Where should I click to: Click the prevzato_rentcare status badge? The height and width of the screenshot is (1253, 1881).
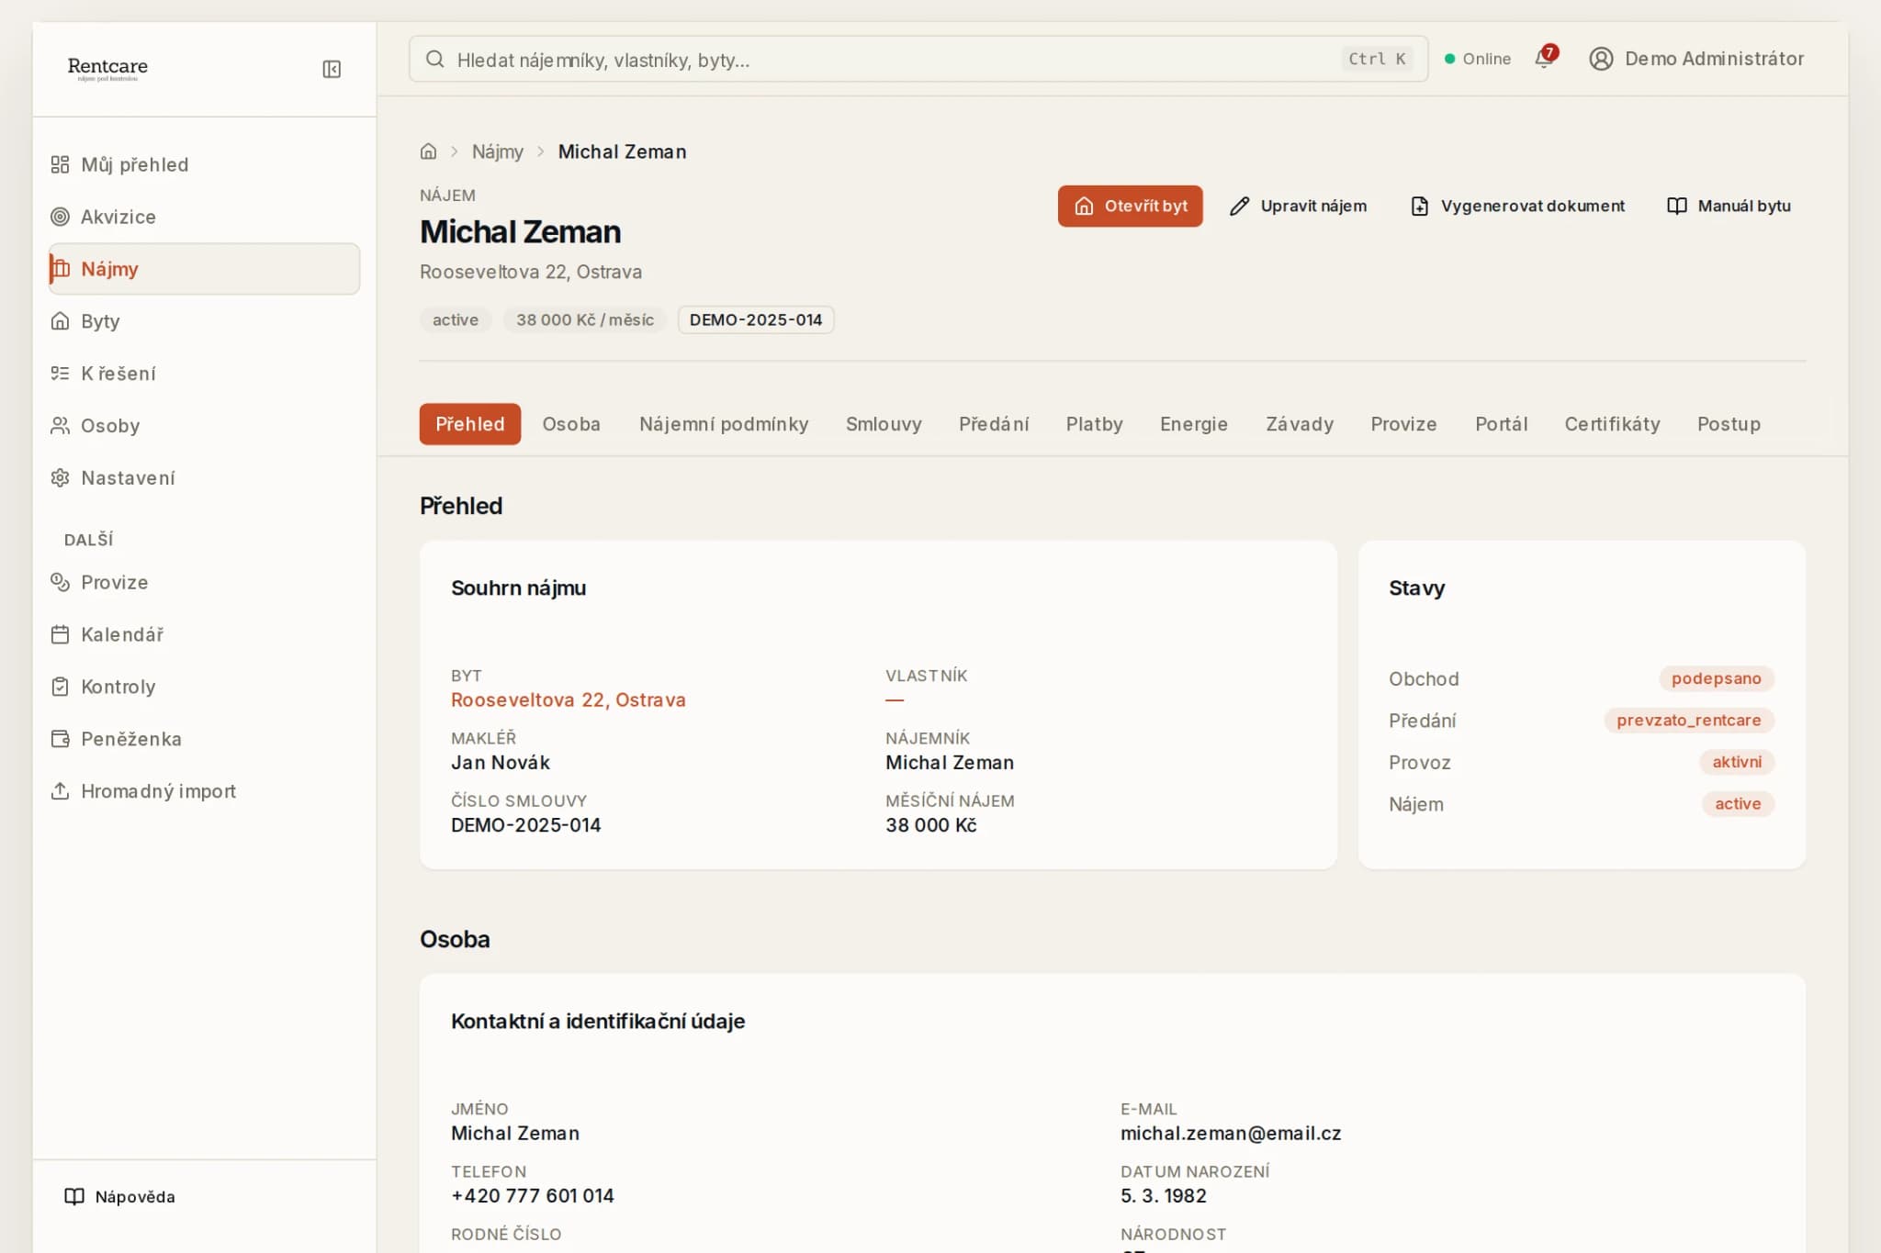pyautogui.click(x=1689, y=721)
